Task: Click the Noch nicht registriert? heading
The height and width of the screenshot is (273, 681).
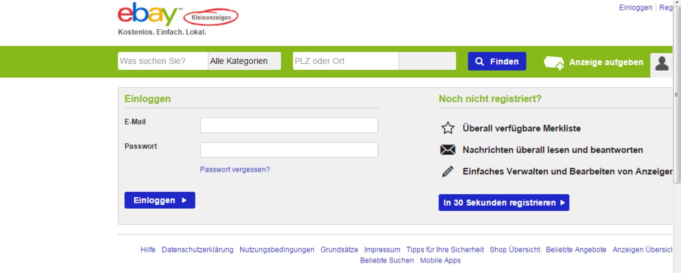Action: pyautogui.click(x=490, y=99)
